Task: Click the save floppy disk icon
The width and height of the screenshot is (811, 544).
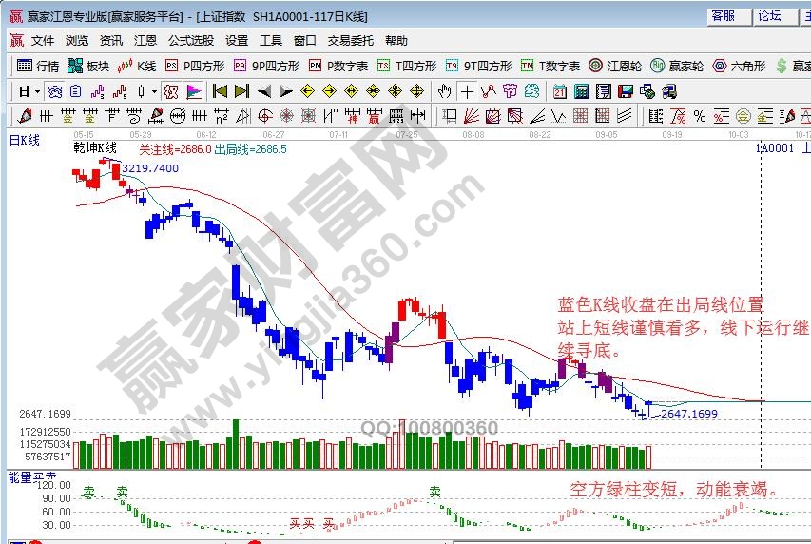Action: tap(625, 91)
